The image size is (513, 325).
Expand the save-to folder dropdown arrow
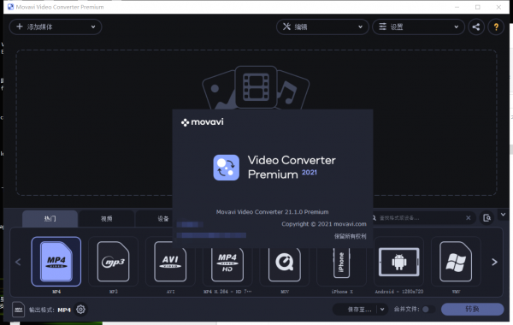click(x=382, y=310)
